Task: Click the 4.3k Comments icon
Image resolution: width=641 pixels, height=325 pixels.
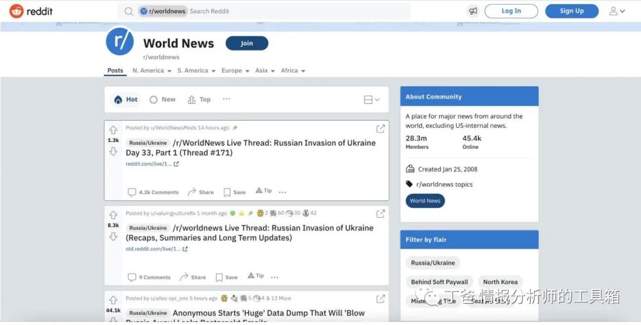Action: pos(132,192)
